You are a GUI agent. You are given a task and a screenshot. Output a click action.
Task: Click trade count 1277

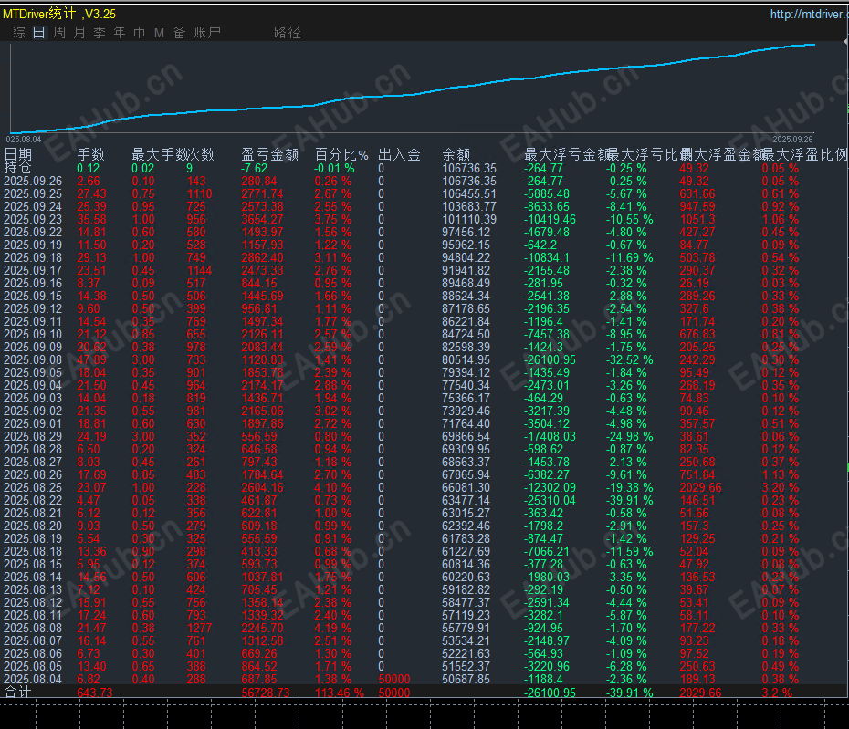coord(199,628)
